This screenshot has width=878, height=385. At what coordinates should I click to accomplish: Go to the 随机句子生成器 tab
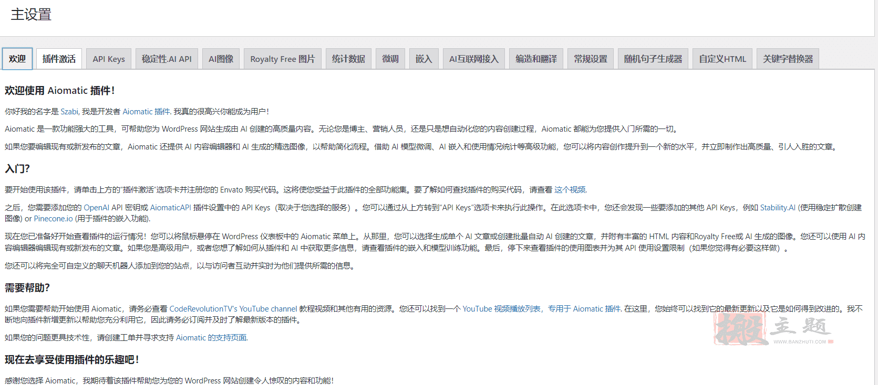[653, 59]
